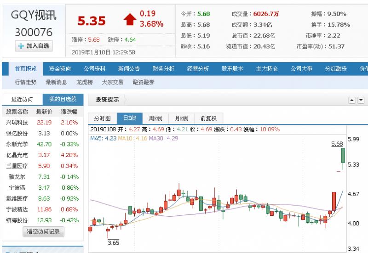This screenshot has width=368, height=253.
Task: Click the 加入自选 add-to-watchlist button
Action: coord(34,46)
